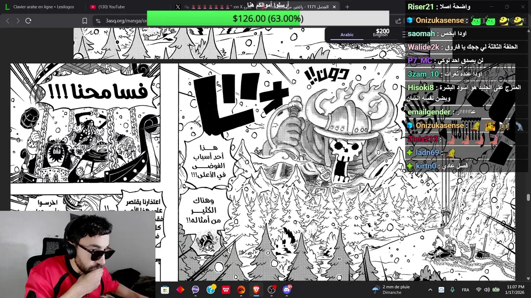Bookmark this page with the bookmark icon
This screenshot has height=298, width=531.
[x=85, y=21]
